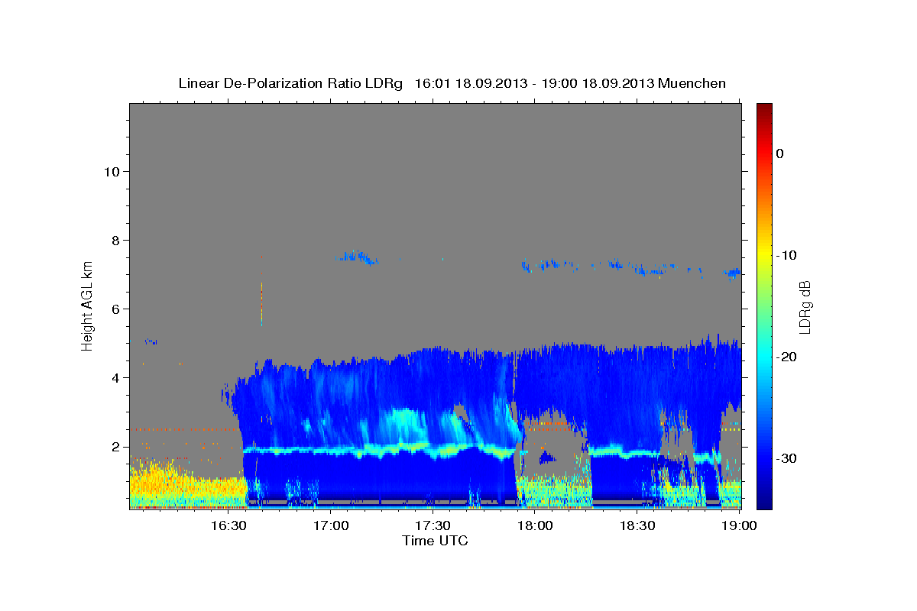Screen dimensions: 917x611
Task: Click the height tick label 4
Action: (115, 377)
